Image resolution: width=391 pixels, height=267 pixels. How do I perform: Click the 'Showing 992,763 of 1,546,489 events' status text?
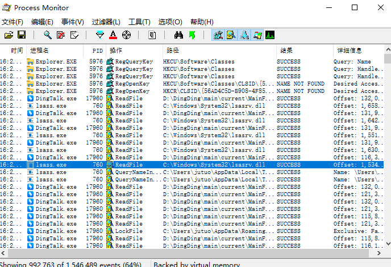pos(71,264)
